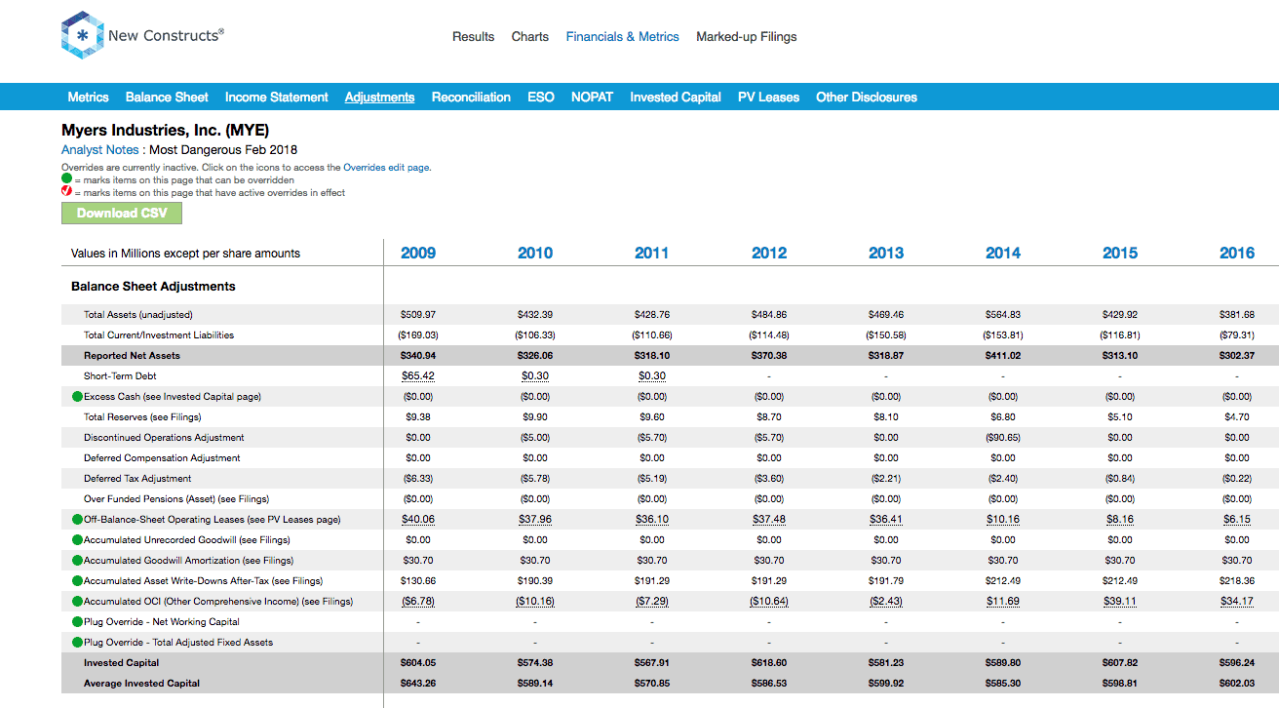Click 2013 operating leases value $36.41
This screenshot has height=708, width=1279.
(x=886, y=520)
